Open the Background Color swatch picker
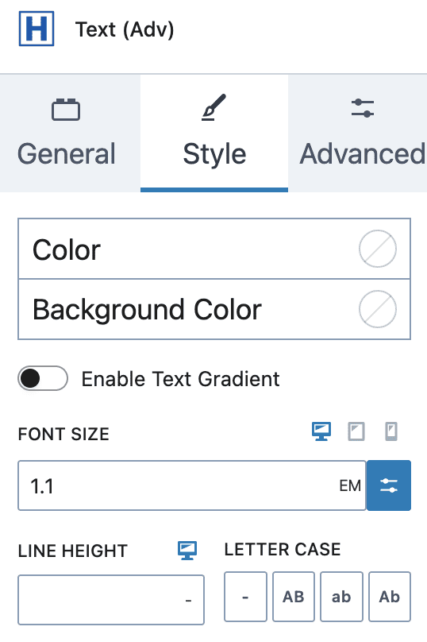The width and height of the screenshot is (427, 642). point(378,310)
